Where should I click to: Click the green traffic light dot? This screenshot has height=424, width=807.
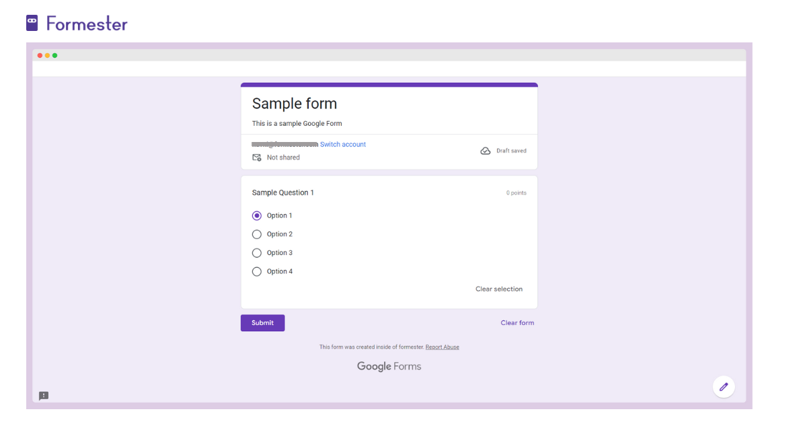tap(54, 56)
